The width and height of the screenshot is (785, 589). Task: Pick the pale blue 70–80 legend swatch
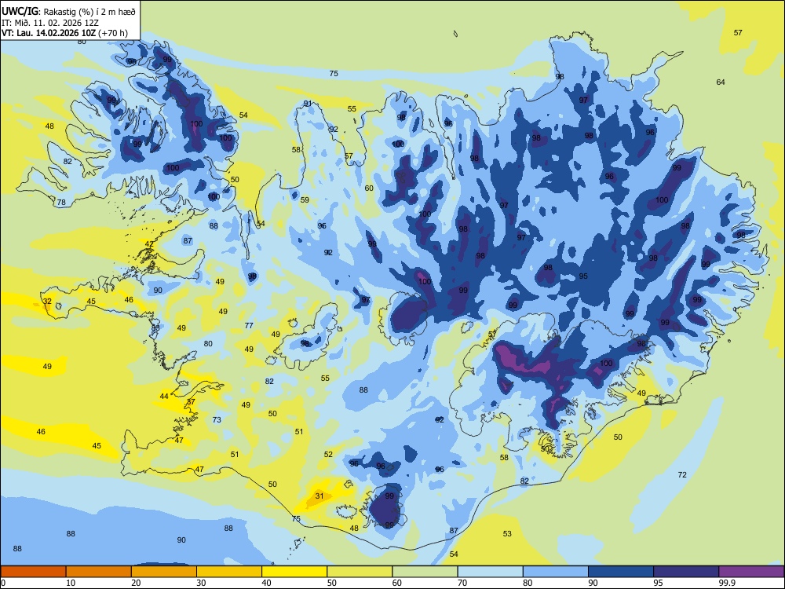tap(490, 572)
